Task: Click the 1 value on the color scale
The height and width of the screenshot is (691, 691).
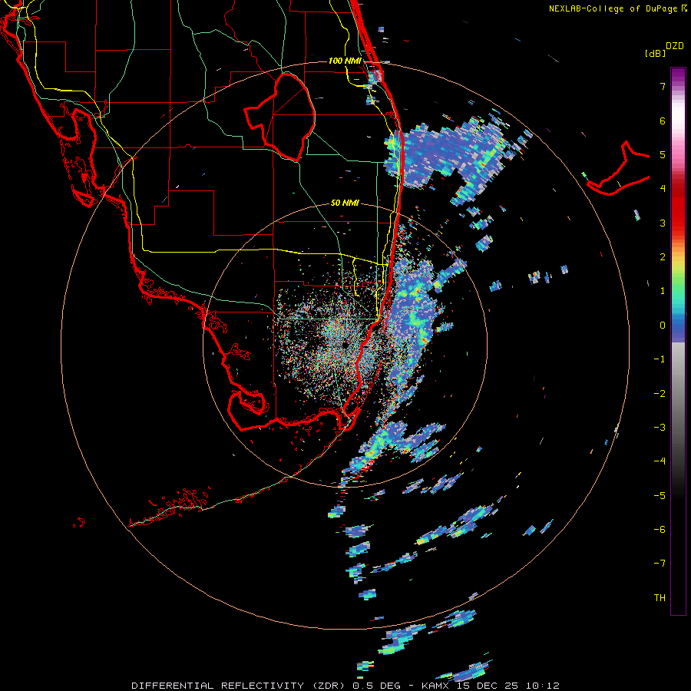Action: [663, 291]
